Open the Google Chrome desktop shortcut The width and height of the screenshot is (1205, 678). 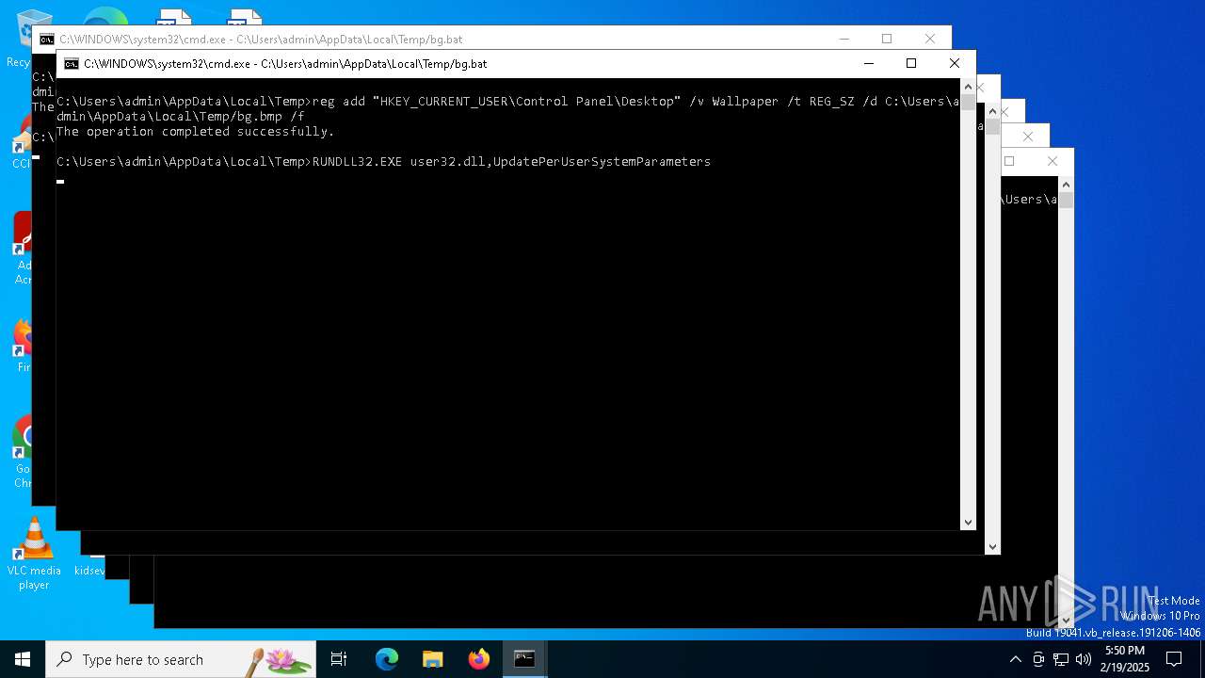tap(23, 452)
